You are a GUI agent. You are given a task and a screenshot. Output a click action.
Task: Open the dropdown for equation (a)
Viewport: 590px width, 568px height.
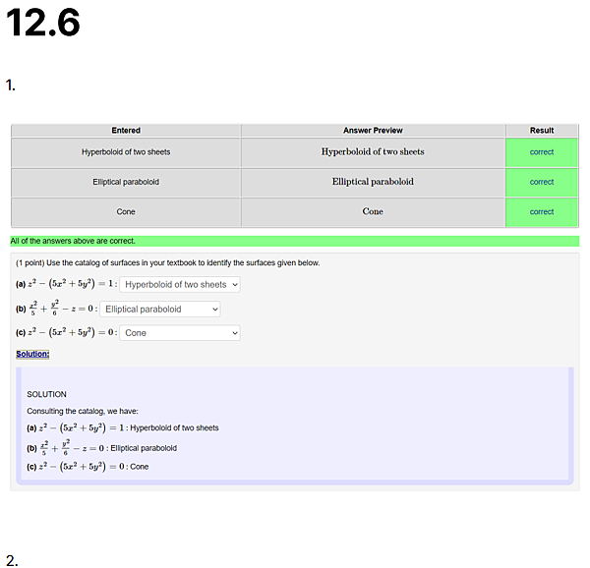point(180,285)
